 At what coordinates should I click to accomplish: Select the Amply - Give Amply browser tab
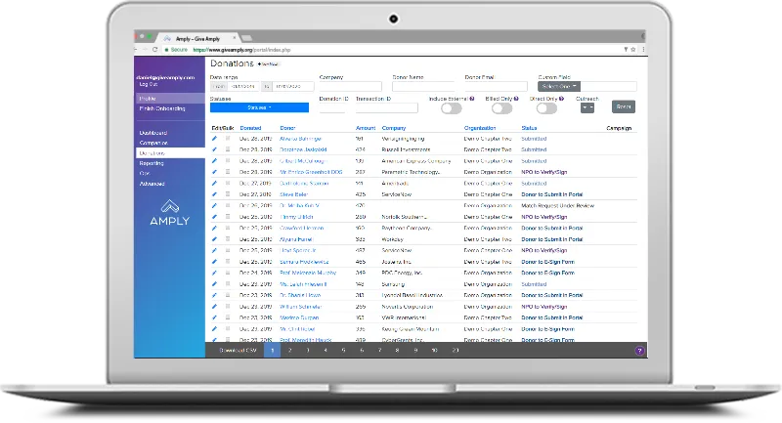click(x=198, y=38)
